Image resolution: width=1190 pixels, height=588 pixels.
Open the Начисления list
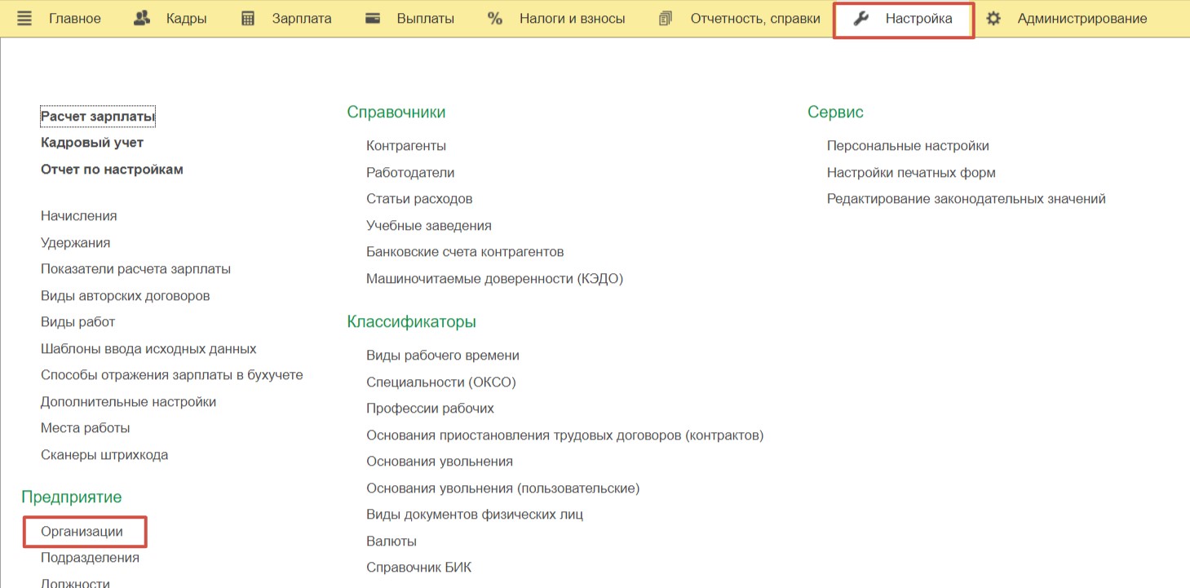click(x=79, y=216)
